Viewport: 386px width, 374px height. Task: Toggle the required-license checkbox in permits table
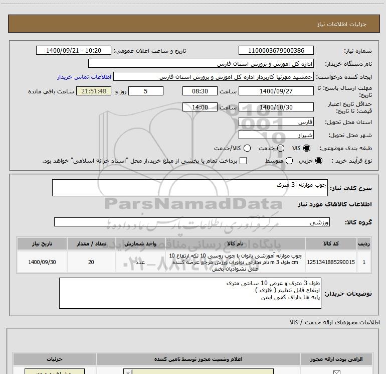(336, 372)
